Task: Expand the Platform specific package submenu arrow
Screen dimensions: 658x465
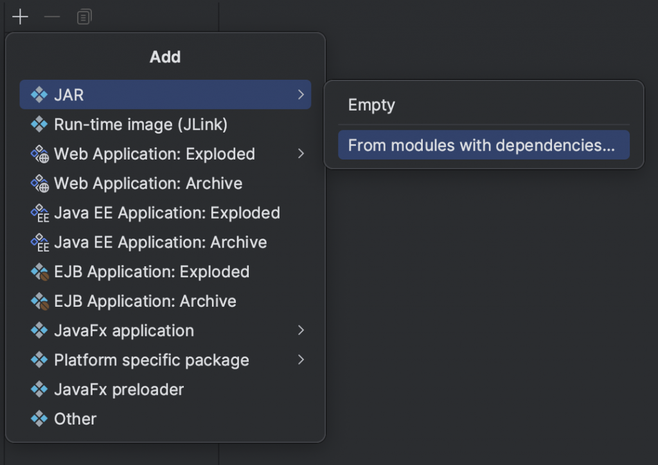Action: click(301, 360)
